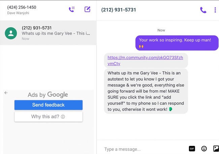This screenshot has width=219, height=154.
Task: Compose a new message with pencil icon
Action: click(x=88, y=9)
